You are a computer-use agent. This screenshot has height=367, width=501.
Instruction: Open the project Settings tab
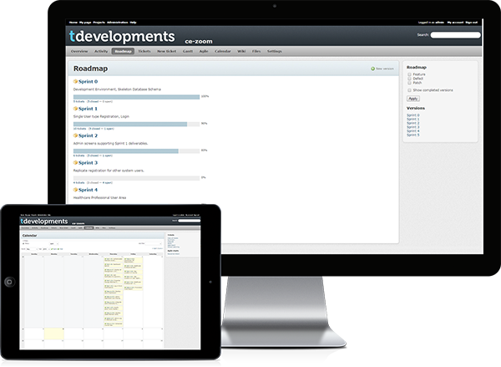pos(275,51)
